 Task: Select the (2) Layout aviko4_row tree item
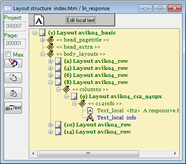[96, 61]
